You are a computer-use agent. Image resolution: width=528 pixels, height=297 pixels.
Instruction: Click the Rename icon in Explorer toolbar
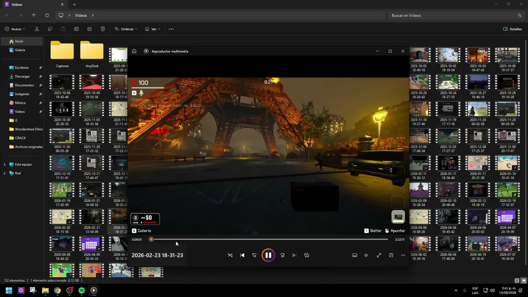[x=76, y=29]
